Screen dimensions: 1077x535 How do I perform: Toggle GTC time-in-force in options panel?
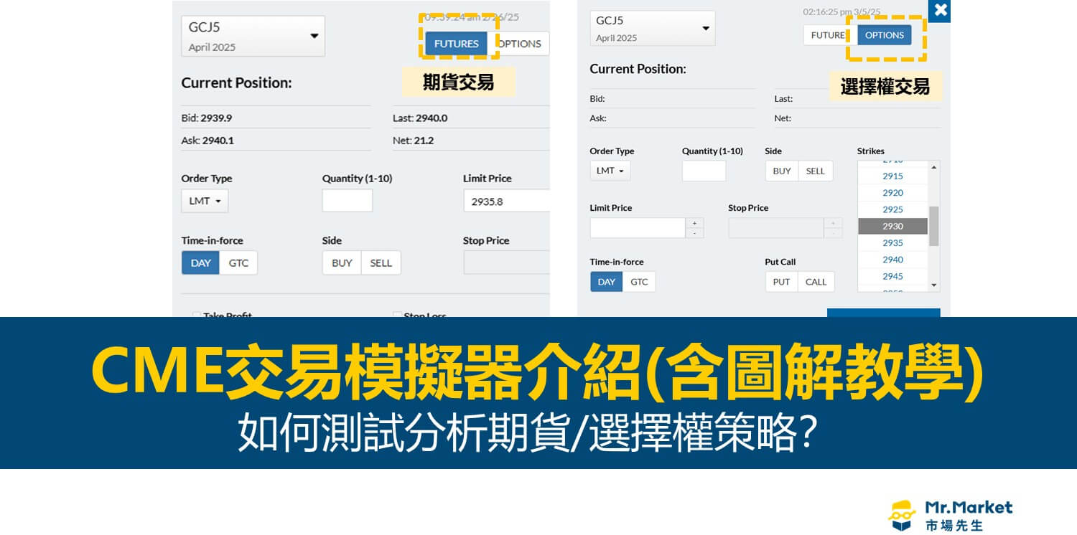pos(639,282)
